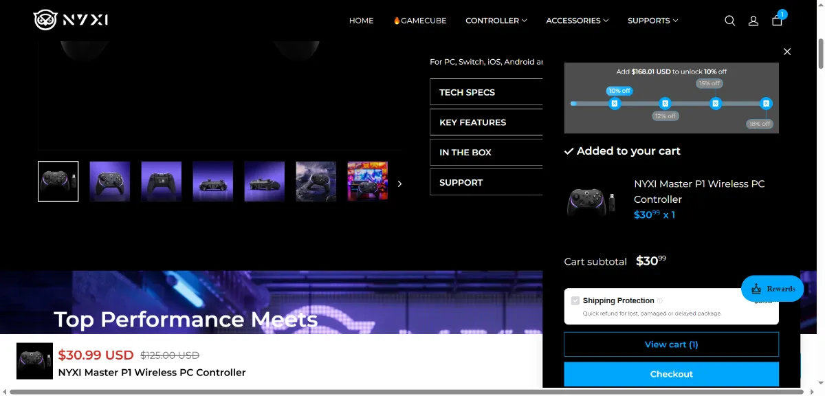Select the fifth product thumbnail
The height and width of the screenshot is (396, 825).
[x=265, y=181]
